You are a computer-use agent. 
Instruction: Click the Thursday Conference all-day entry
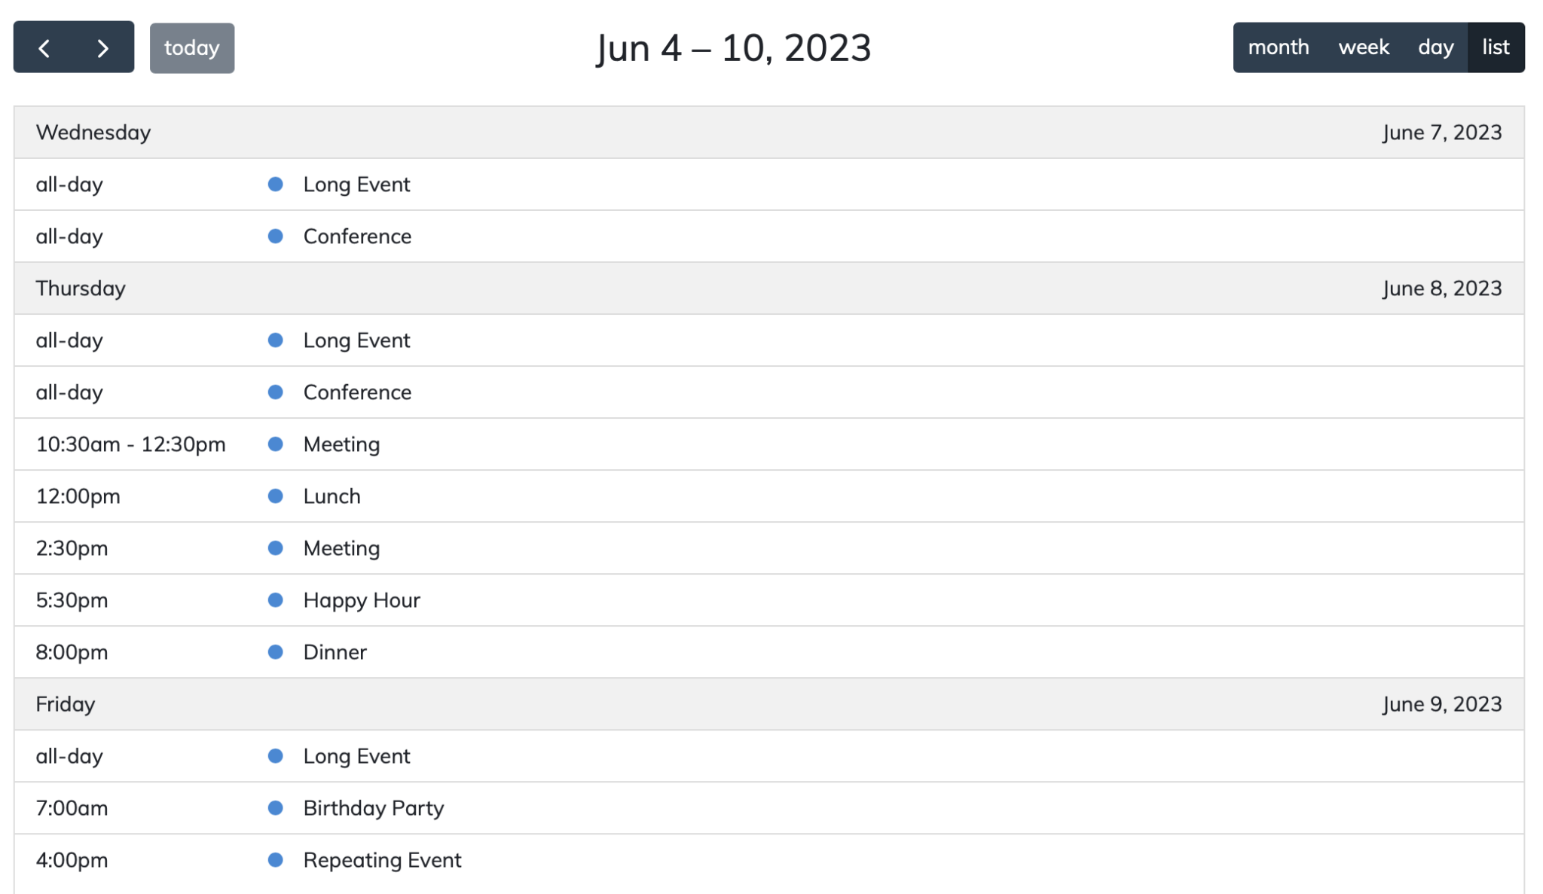pyautogui.click(x=356, y=391)
